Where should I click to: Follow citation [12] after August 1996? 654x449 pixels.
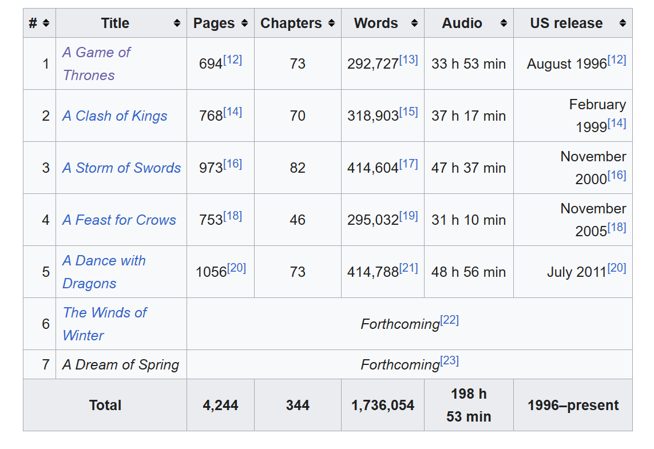point(617,60)
